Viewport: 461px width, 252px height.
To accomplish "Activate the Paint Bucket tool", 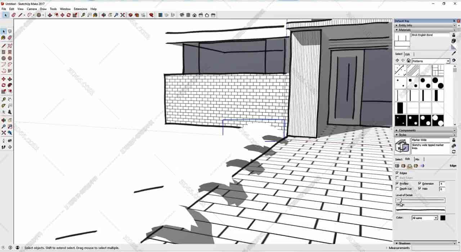I will click(x=4, y=38).
